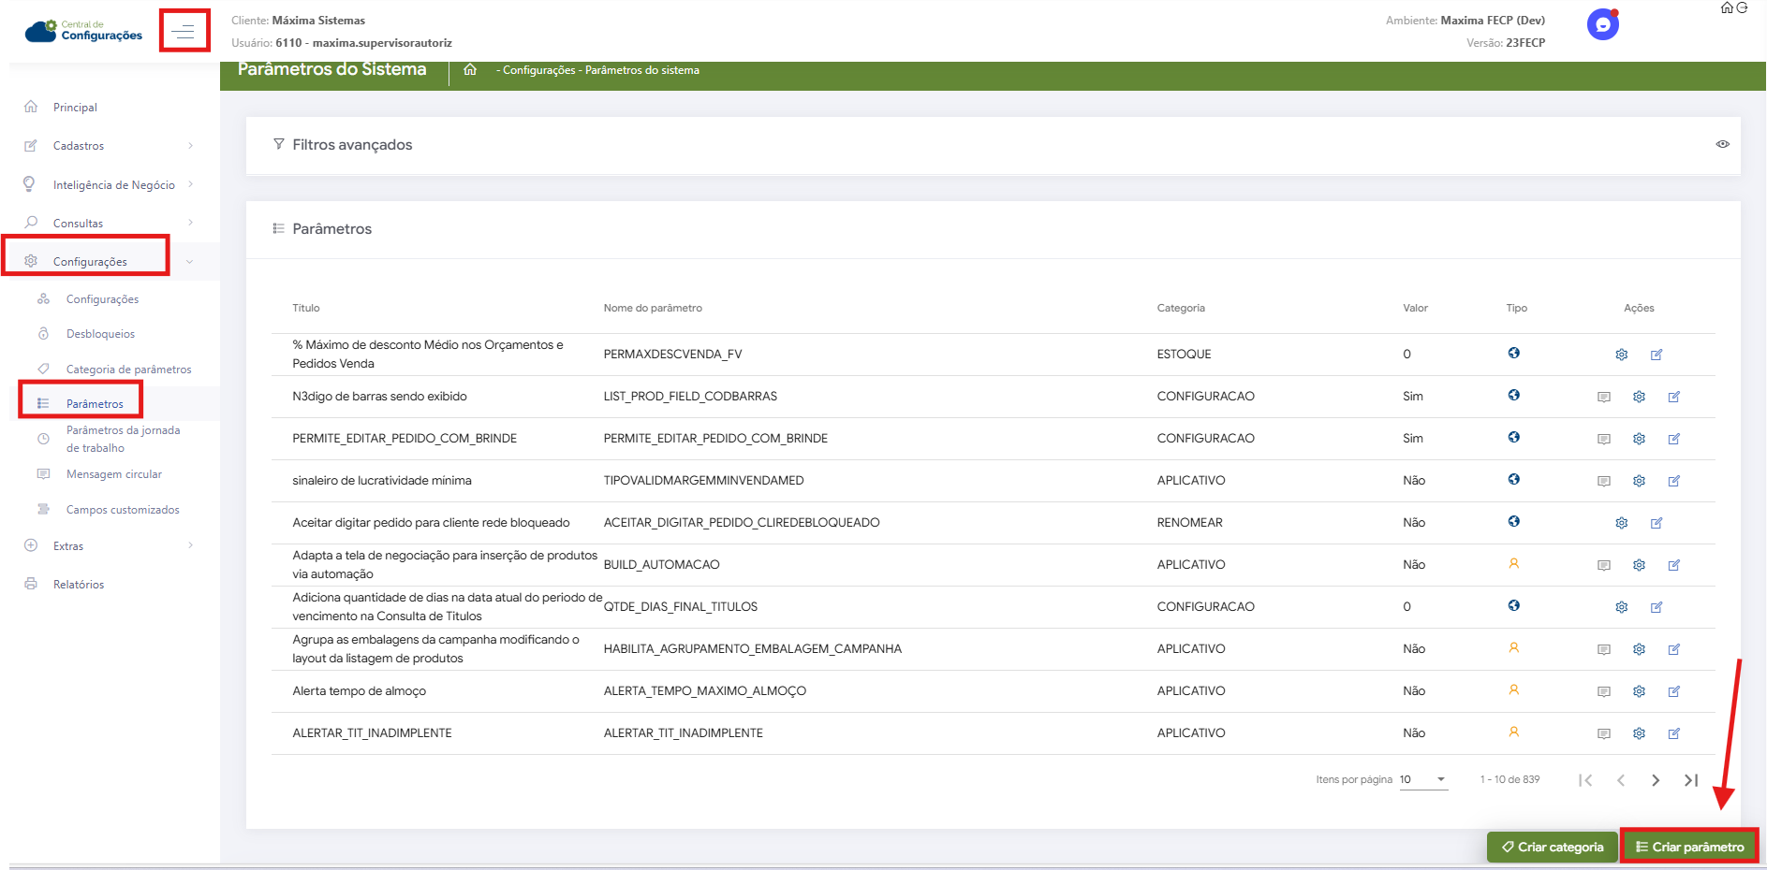Viewport: 1767px width, 870px height.
Task: Click the Criar parâmetro button
Action: point(1689,847)
